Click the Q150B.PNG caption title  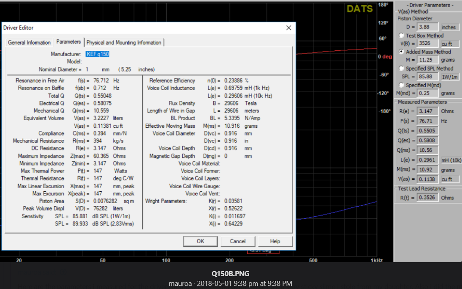click(x=230, y=273)
